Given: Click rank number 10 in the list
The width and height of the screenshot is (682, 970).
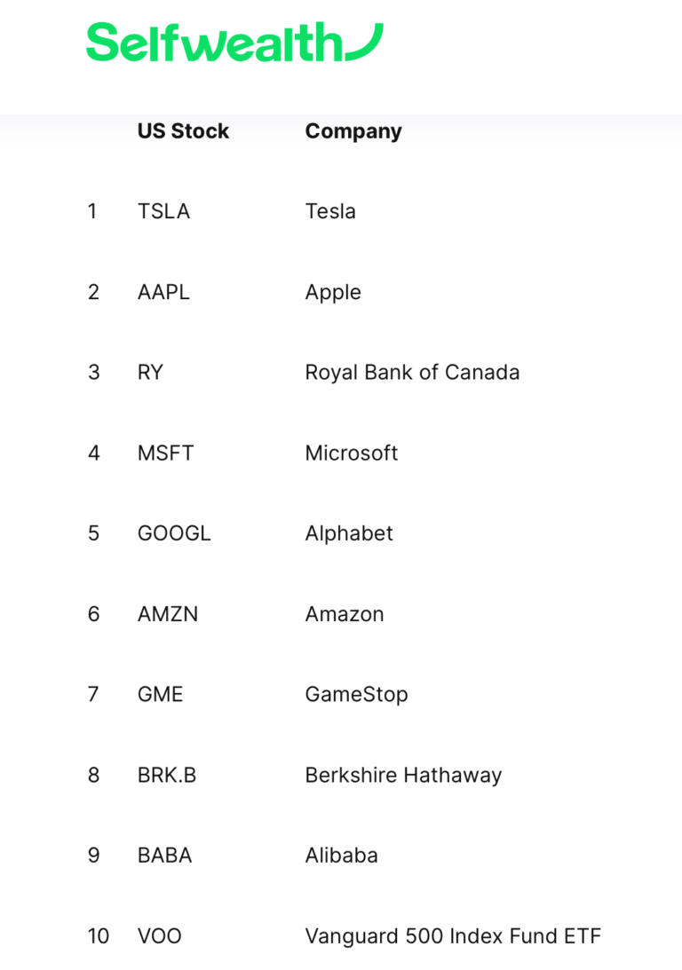Looking at the screenshot, I should coord(98,935).
